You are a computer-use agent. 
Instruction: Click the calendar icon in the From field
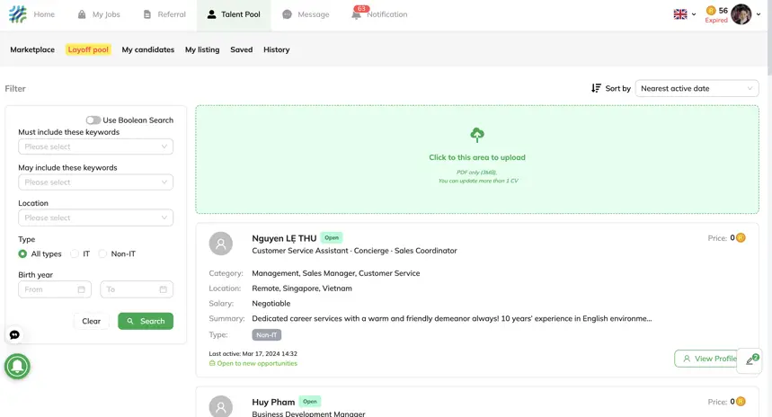point(81,289)
